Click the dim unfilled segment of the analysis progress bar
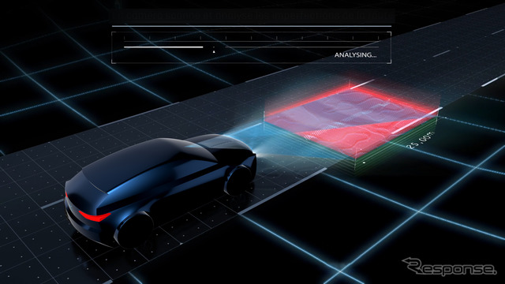 tap(301, 47)
